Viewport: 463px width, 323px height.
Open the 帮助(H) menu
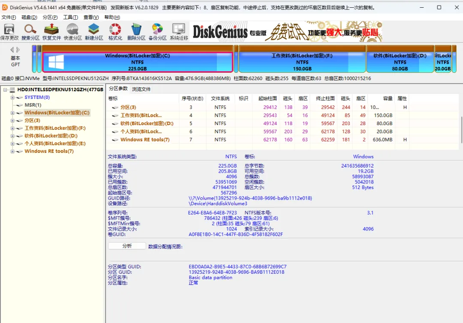pyautogui.click(x=112, y=18)
